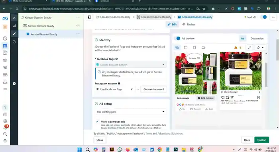The image size is (279, 152).
Task: Open the bug report icon in left rail
Action: point(5,140)
